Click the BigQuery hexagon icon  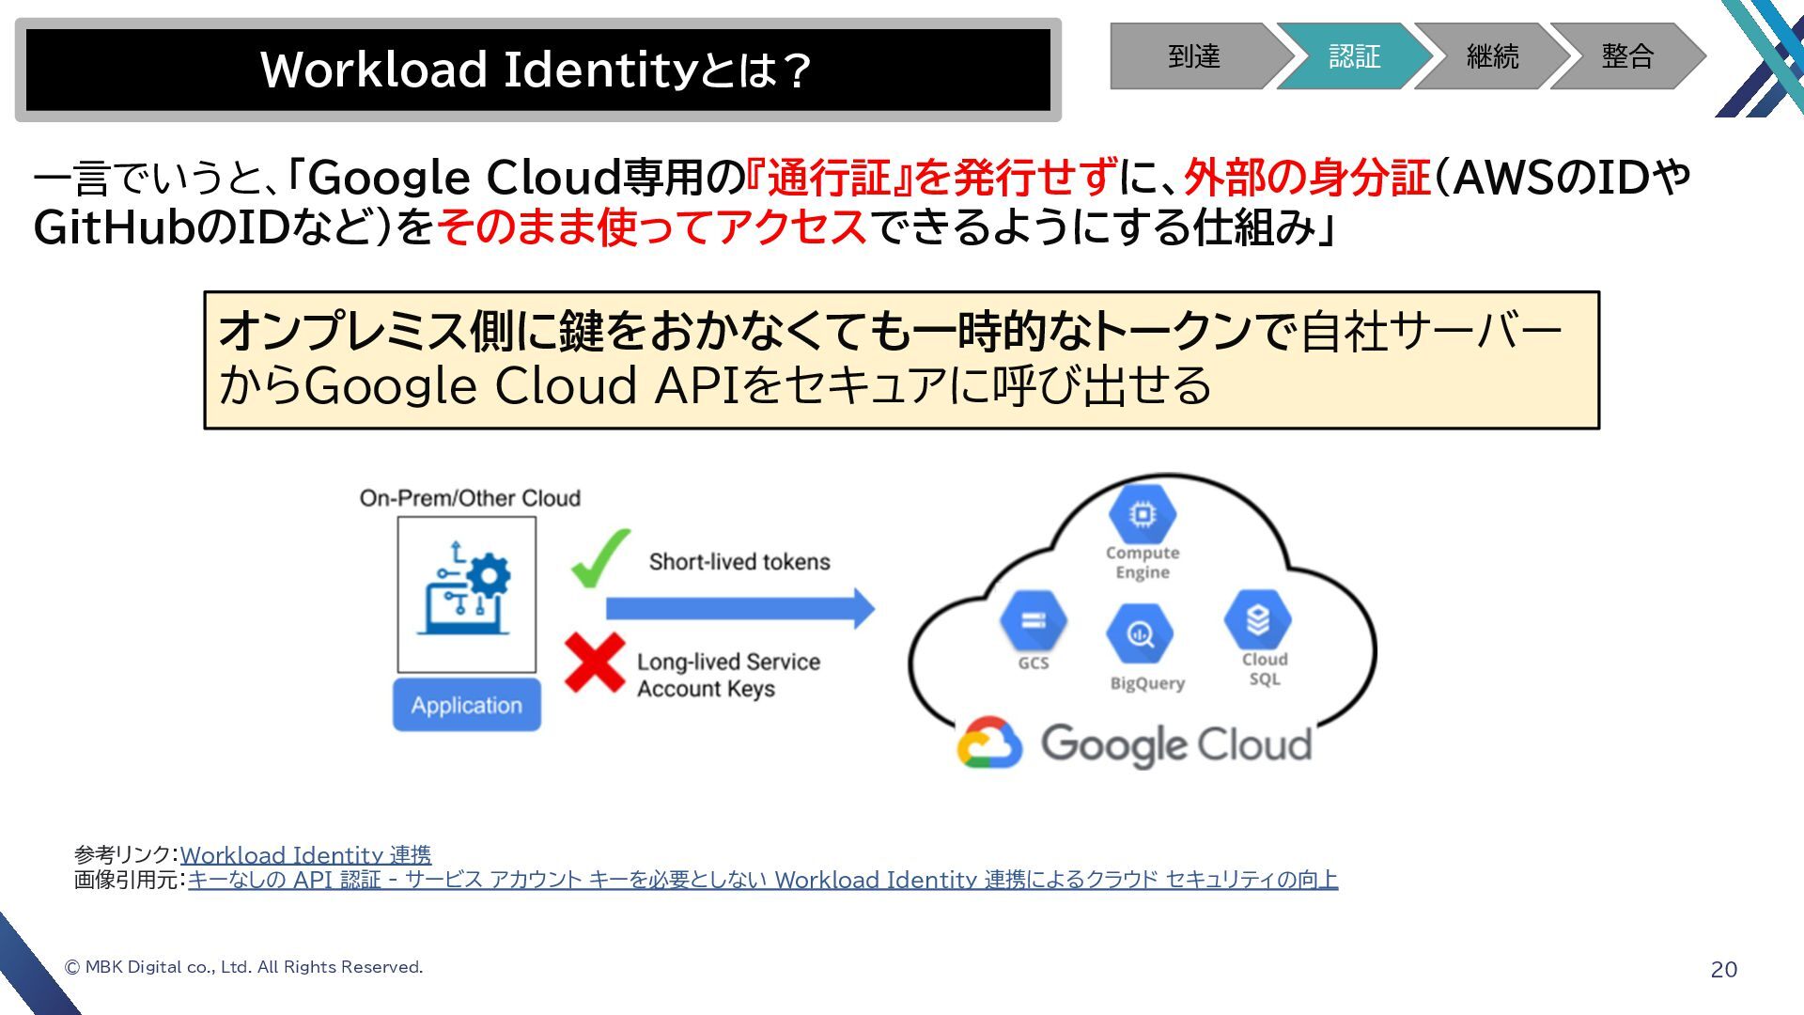1140,633
